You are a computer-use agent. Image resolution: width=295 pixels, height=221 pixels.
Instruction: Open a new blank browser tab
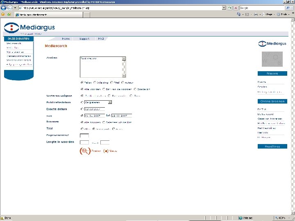[86, 15]
